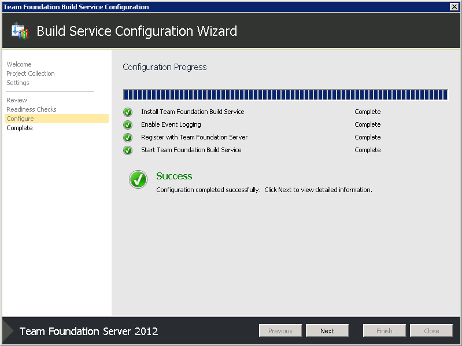Click the arrow icon beside Team Foundation Server 2012
The height and width of the screenshot is (346, 462).
point(8,331)
